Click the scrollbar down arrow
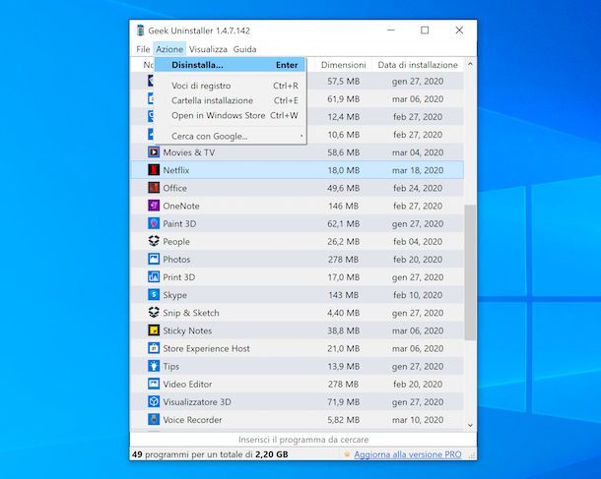This screenshot has height=479, width=601. pos(470,425)
